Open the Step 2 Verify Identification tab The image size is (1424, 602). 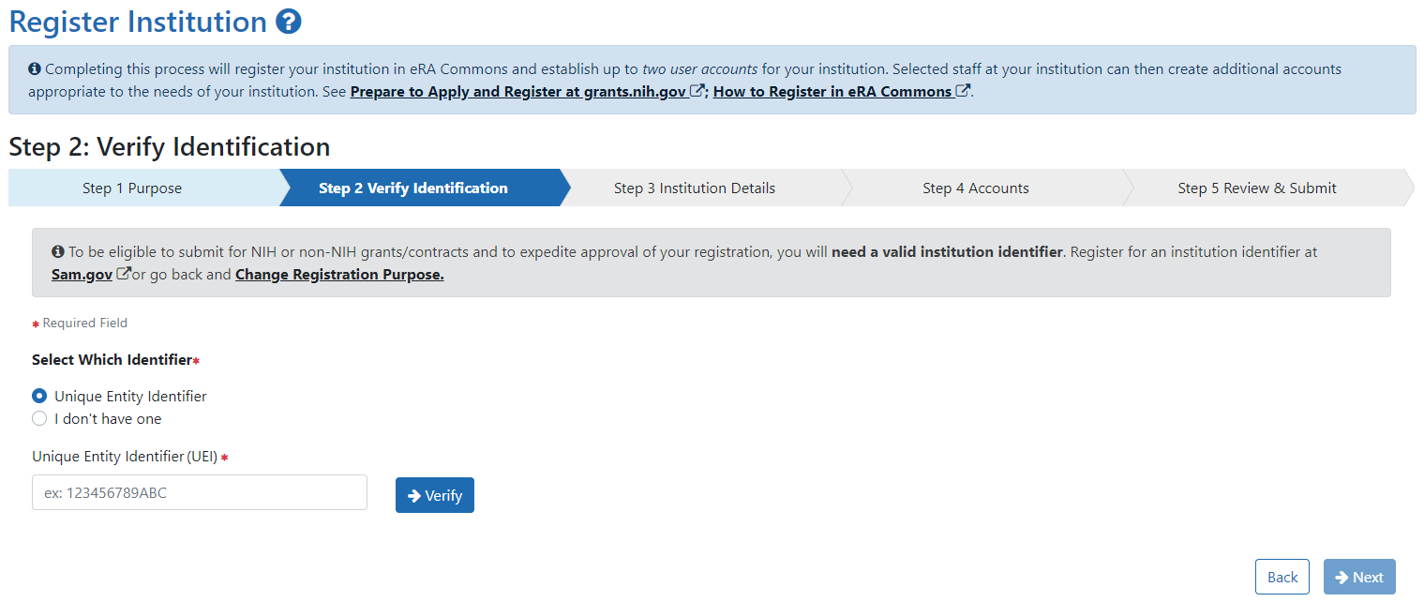(x=412, y=188)
